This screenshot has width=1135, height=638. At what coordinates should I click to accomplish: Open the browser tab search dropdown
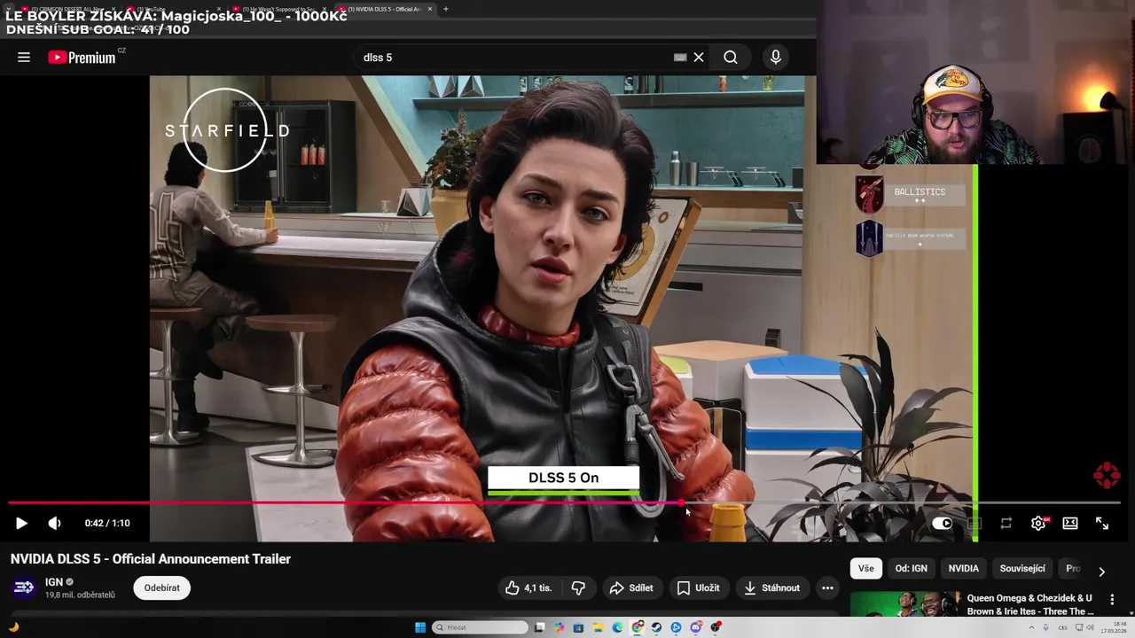[9, 9]
